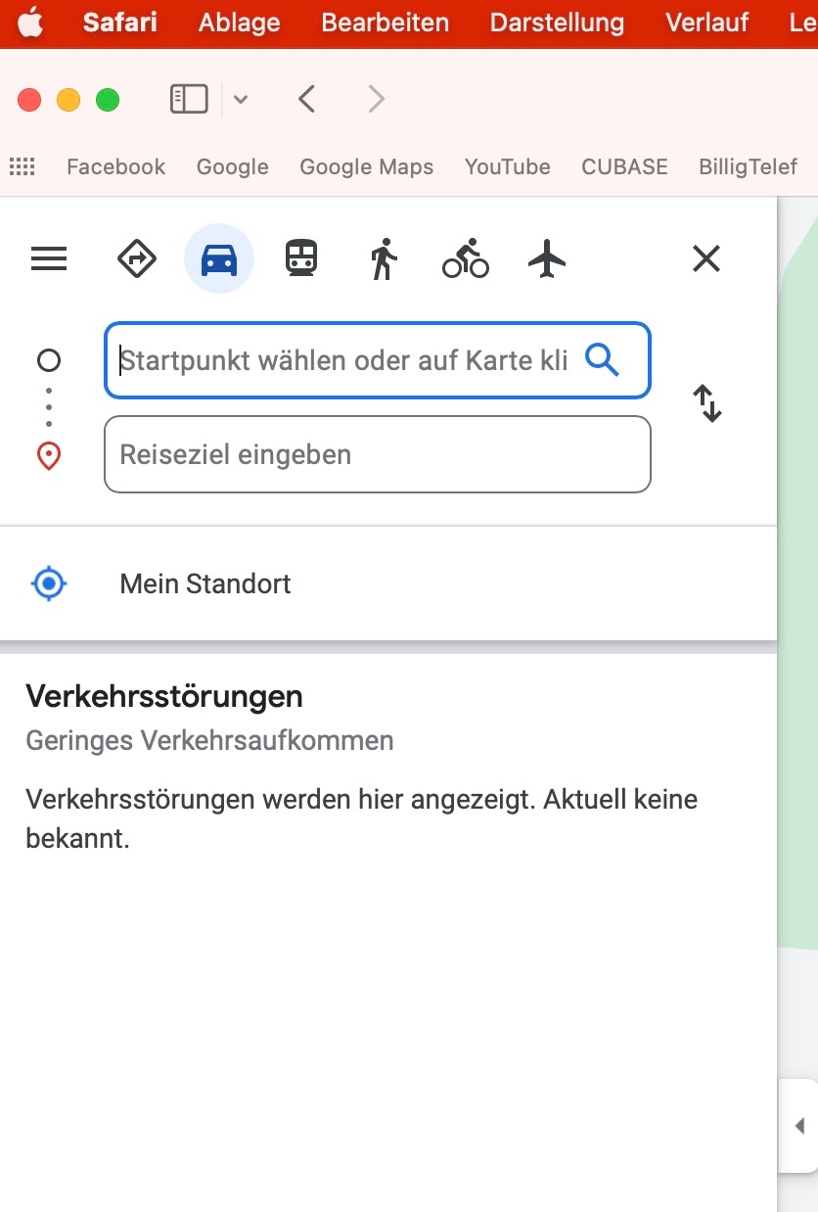This screenshot has height=1212, width=818.
Task: Open the Safari menu
Action: coord(119,23)
